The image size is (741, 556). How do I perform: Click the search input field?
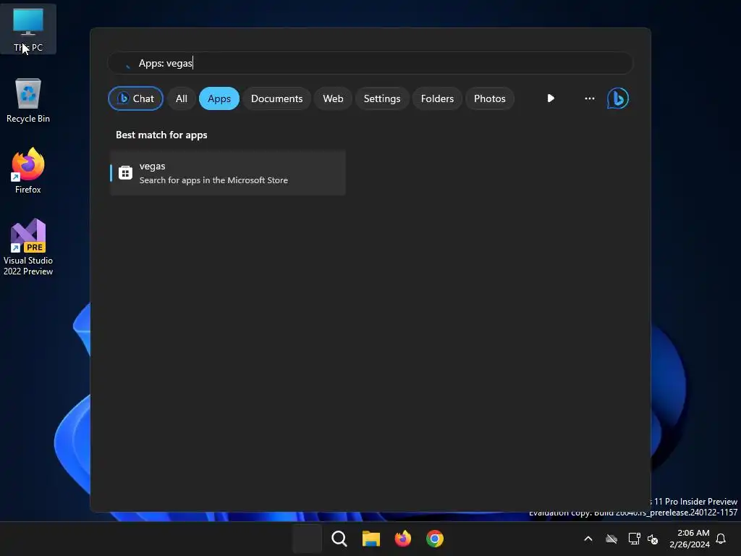370,63
